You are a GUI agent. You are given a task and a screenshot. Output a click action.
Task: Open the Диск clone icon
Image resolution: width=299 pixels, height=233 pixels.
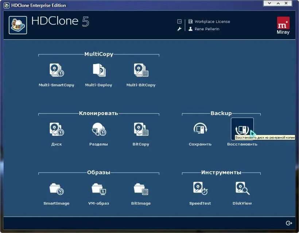coord(57,129)
